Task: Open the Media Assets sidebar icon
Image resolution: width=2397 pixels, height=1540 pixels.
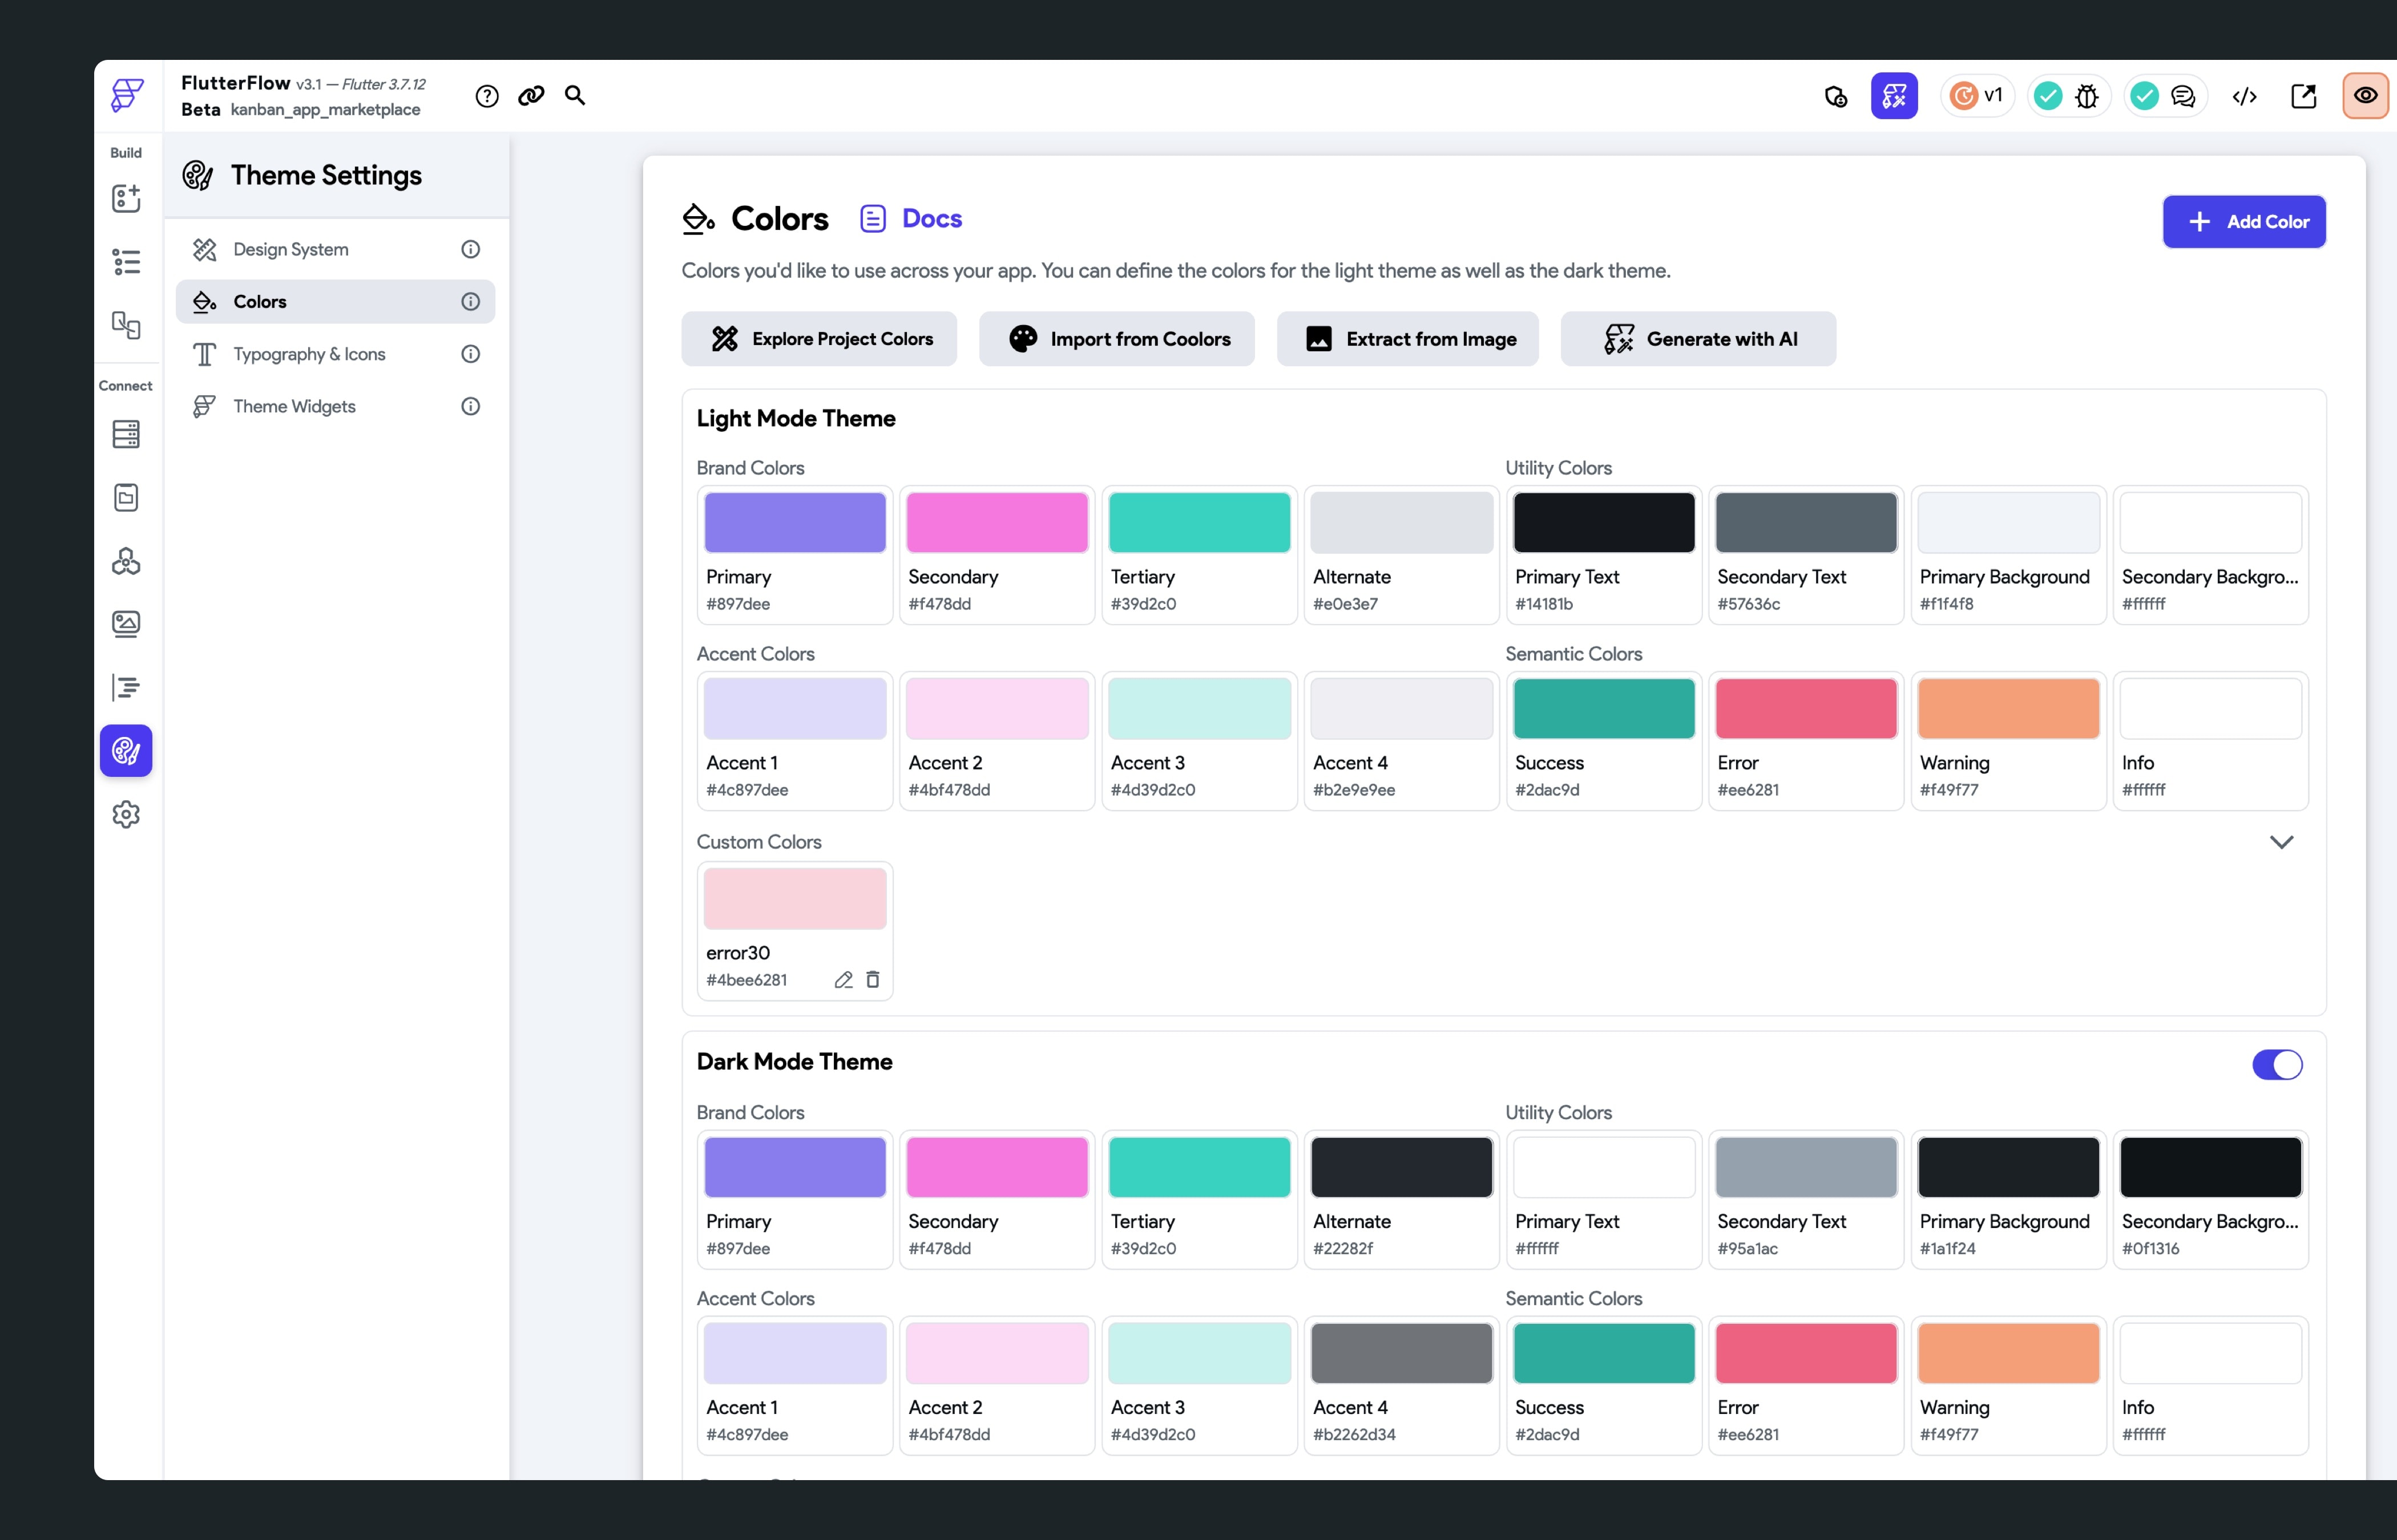Action: point(126,624)
